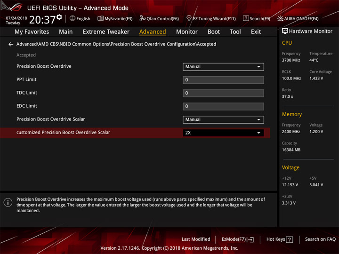Change language via English button
Image resolution: width=339 pixels, height=254 pixels.
(x=80, y=18)
